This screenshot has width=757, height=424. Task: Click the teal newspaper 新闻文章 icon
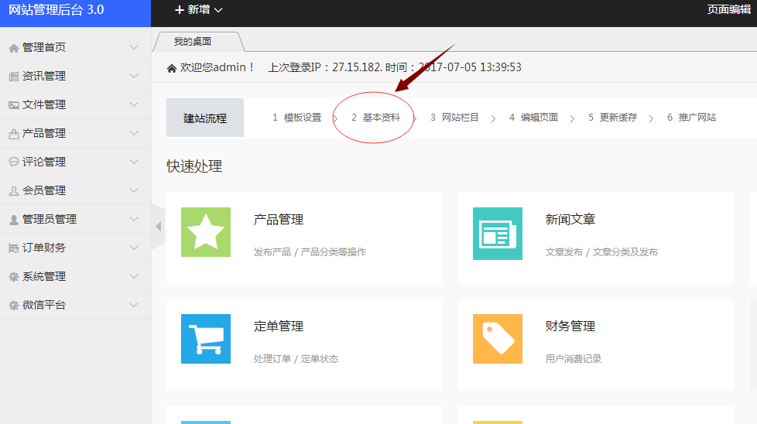click(497, 232)
